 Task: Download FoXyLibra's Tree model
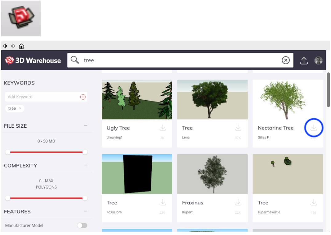coord(162,203)
